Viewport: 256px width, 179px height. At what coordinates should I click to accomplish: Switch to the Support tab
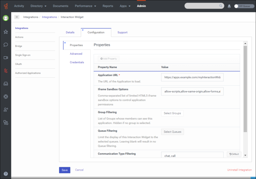coord(122,32)
